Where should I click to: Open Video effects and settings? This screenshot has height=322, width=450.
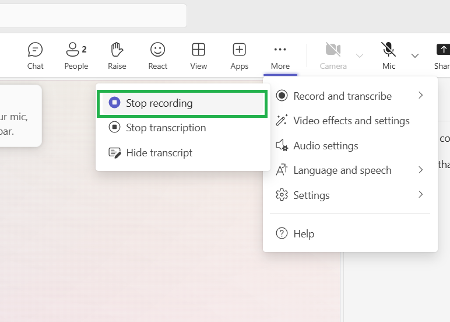click(351, 121)
